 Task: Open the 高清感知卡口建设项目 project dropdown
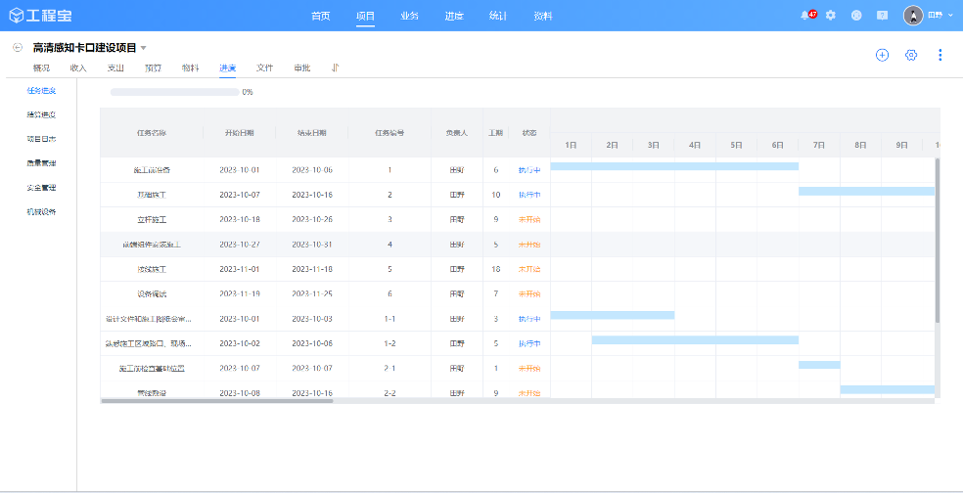coord(143,48)
